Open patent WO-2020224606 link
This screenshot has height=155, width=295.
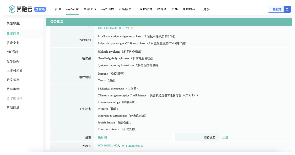[x=132, y=146]
